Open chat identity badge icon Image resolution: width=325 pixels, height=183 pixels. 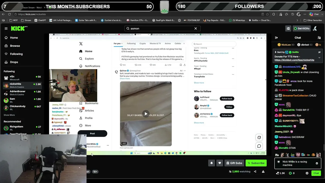279,162
